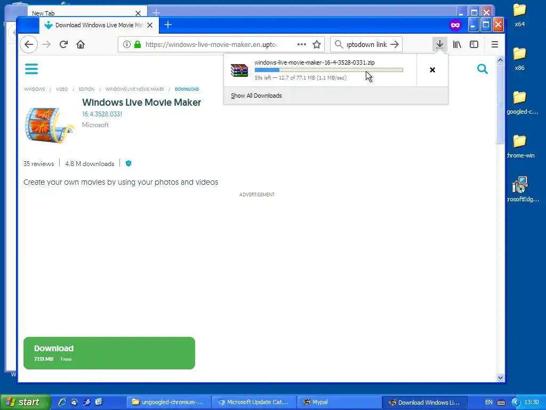Click the WinRAR archive file icon

(239, 70)
